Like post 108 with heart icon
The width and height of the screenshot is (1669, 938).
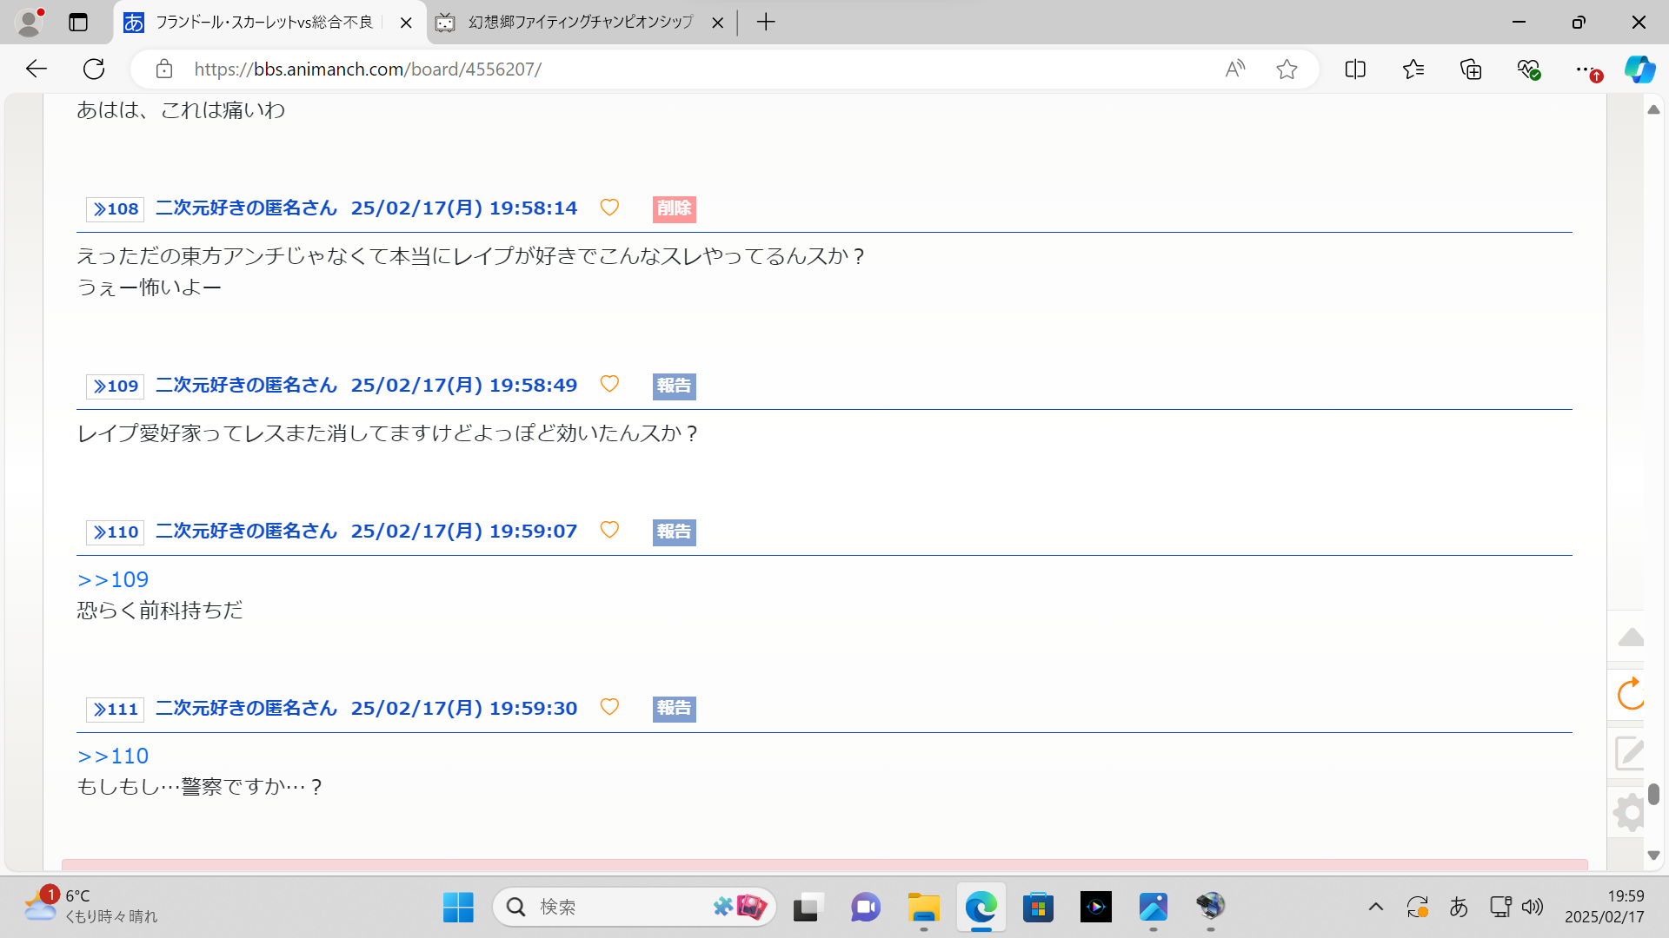point(609,208)
